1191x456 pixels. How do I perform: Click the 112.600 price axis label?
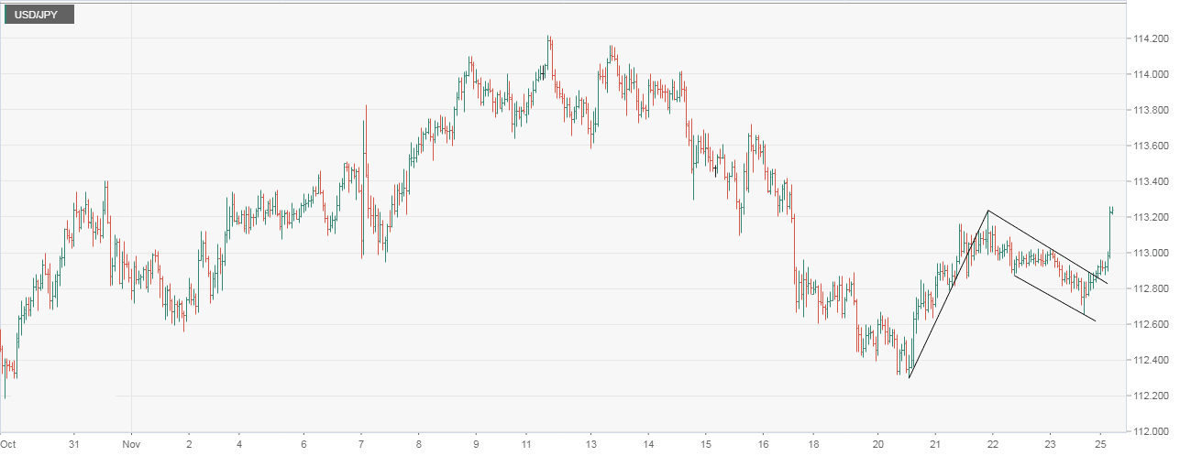(x=1148, y=324)
